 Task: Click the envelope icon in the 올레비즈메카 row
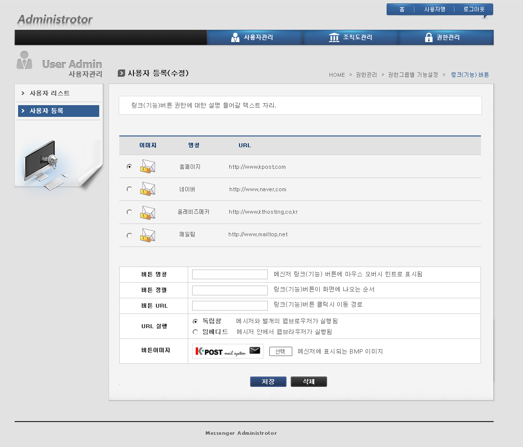coord(148,212)
